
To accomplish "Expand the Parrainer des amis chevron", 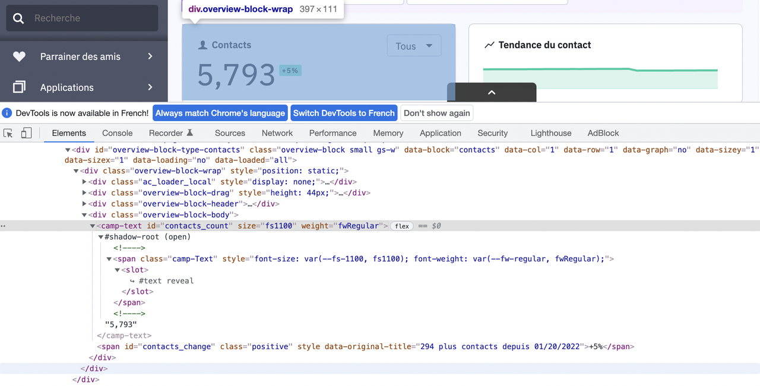I will [150, 56].
